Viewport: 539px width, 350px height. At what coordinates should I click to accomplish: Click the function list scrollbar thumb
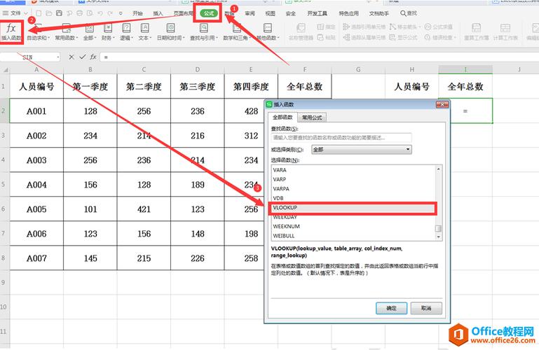tap(438, 228)
